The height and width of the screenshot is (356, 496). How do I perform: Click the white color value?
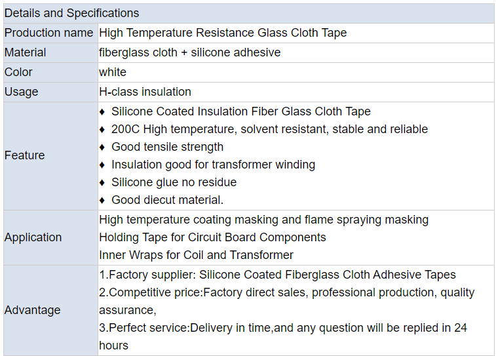(113, 72)
